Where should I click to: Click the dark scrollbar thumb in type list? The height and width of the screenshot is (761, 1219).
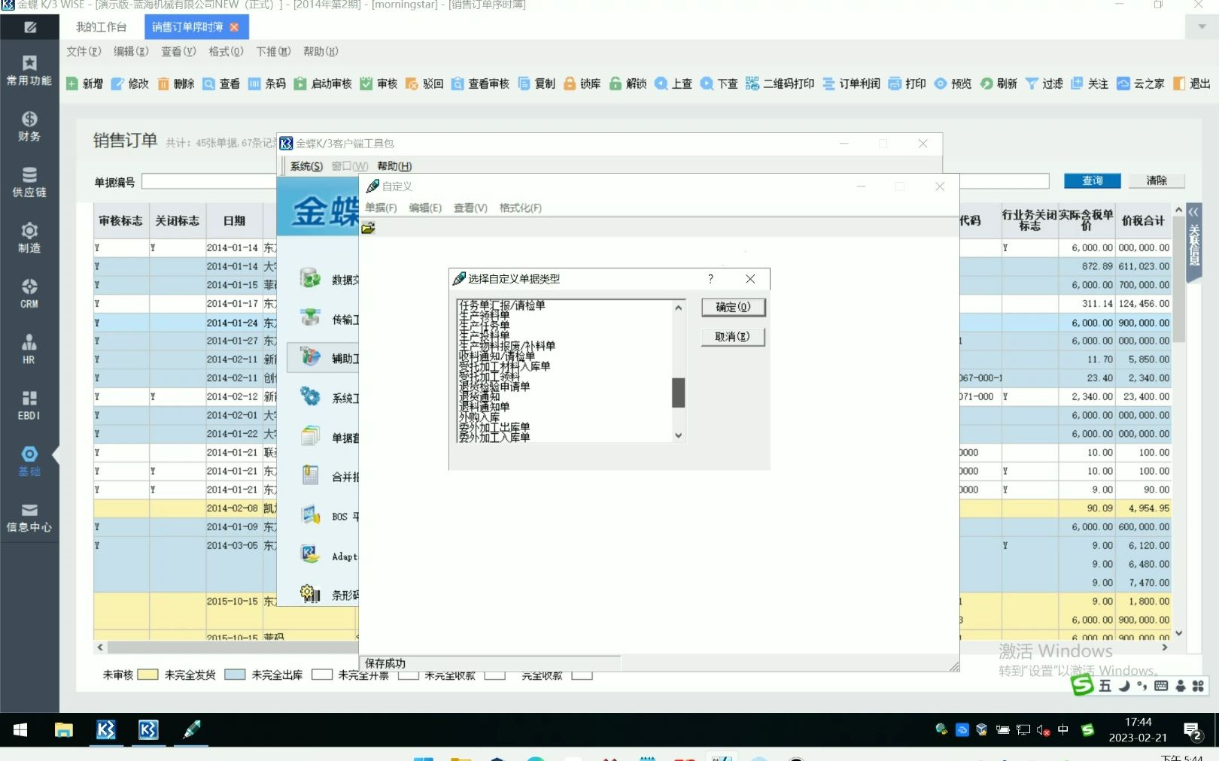point(678,393)
